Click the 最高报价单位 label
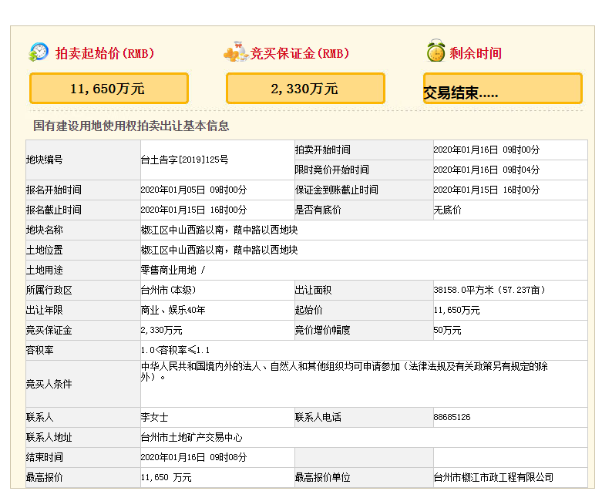 point(322,478)
